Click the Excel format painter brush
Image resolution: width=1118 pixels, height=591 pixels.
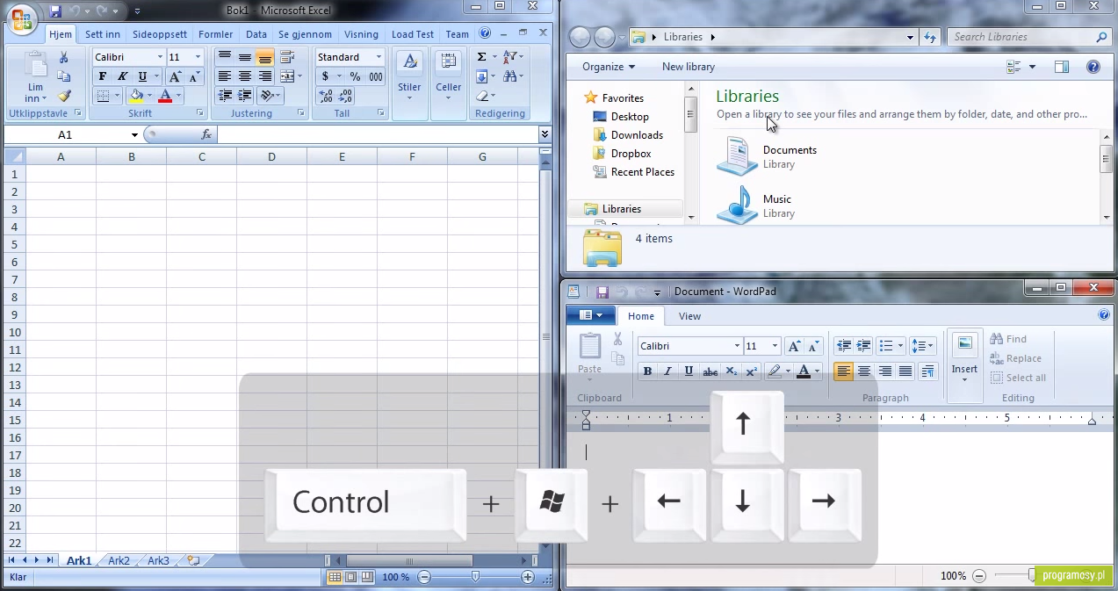coord(63,96)
